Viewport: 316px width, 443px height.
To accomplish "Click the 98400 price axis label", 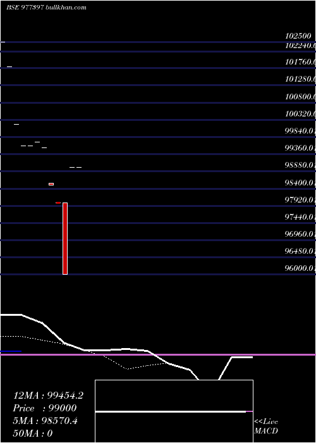I will pyautogui.click(x=300, y=183).
